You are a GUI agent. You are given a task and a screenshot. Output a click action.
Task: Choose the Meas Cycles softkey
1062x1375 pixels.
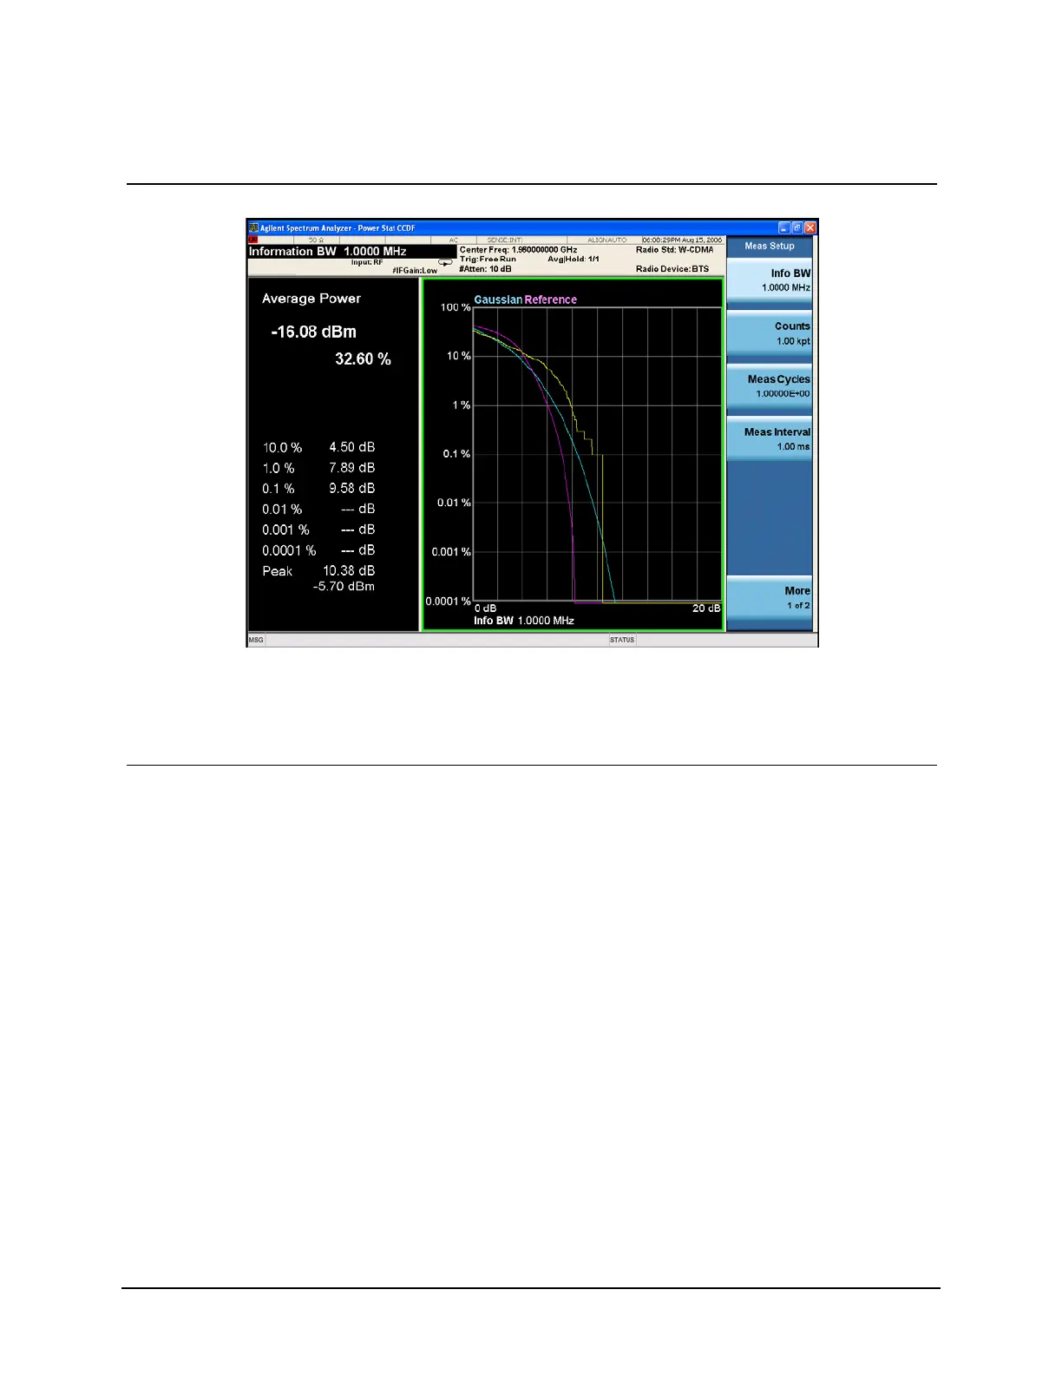click(x=769, y=386)
